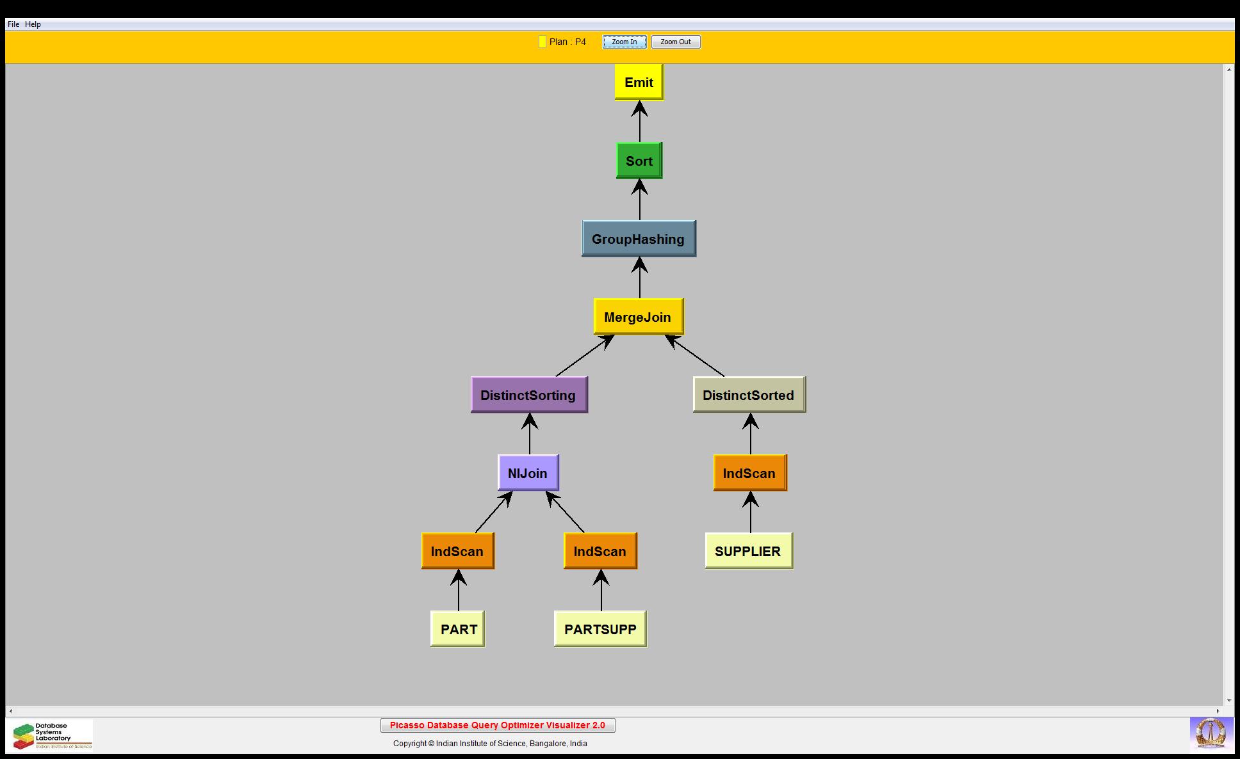Screen dimensions: 1240x759
Task: Select the DistinctSorted node
Action: pyautogui.click(x=749, y=395)
